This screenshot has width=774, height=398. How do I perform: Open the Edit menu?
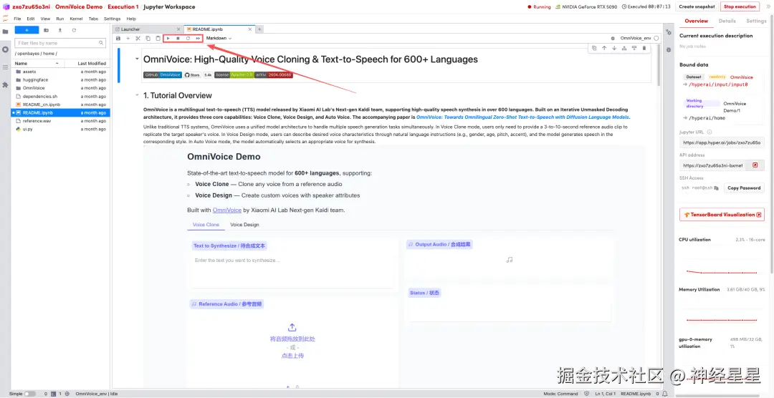(31, 19)
